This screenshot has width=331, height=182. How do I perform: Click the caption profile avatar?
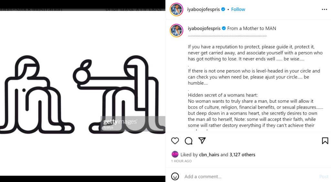(x=177, y=30)
